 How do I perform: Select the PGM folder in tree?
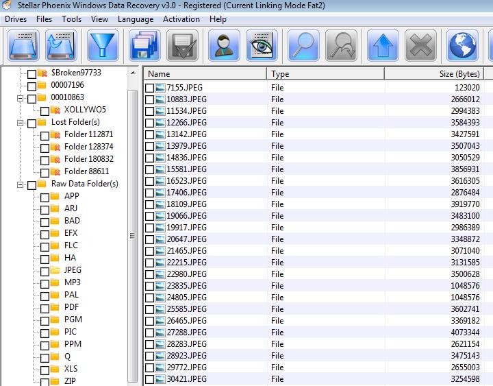[x=73, y=319]
